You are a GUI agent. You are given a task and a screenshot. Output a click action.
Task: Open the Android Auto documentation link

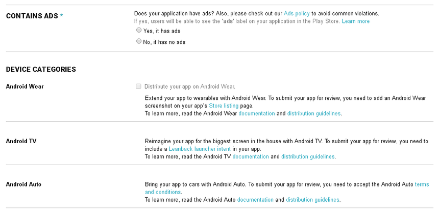(255, 200)
